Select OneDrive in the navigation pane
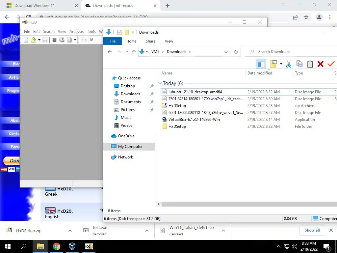 click(x=126, y=136)
